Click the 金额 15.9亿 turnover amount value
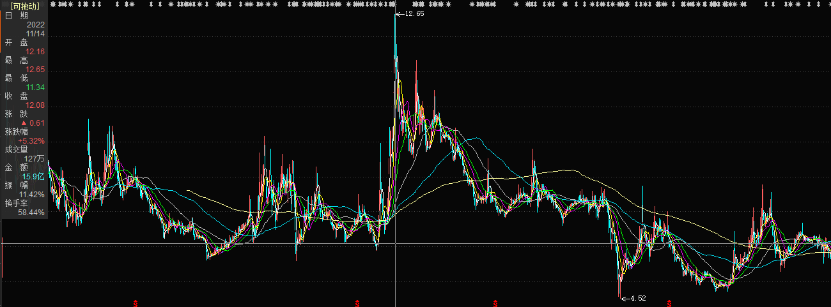The width and height of the screenshot is (831, 307). (x=34, y=177)
